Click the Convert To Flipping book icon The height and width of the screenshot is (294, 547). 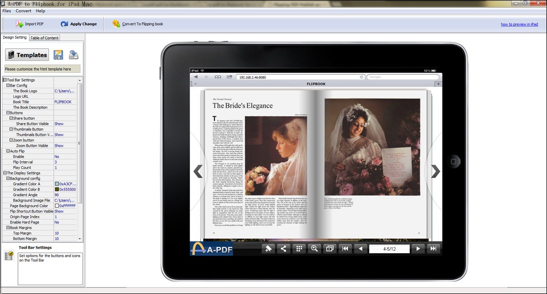click(116, 24)
